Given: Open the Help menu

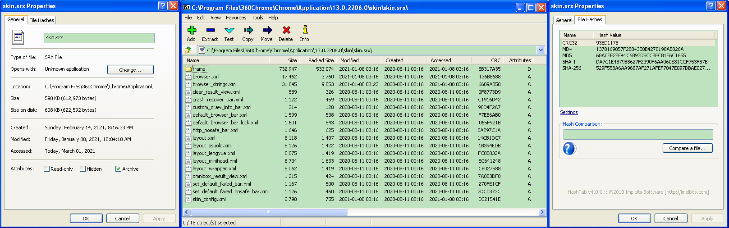Looking at the screenshot, I should [273, 18].
